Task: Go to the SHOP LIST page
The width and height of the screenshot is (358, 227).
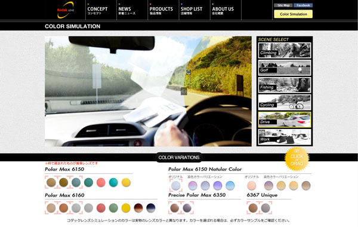Action: click(192, 10)
